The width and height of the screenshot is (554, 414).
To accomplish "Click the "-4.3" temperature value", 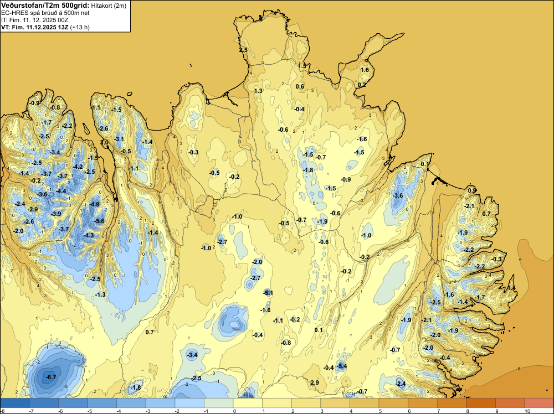I will (x=89, y=235).
